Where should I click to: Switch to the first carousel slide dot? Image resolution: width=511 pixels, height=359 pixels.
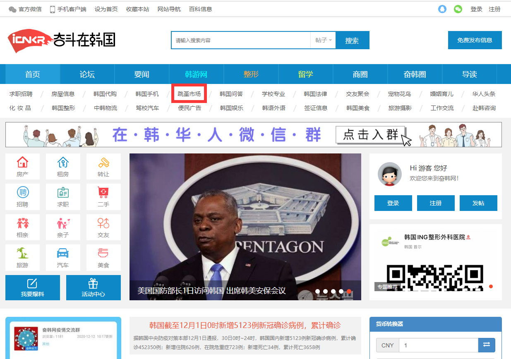point(317,291)
